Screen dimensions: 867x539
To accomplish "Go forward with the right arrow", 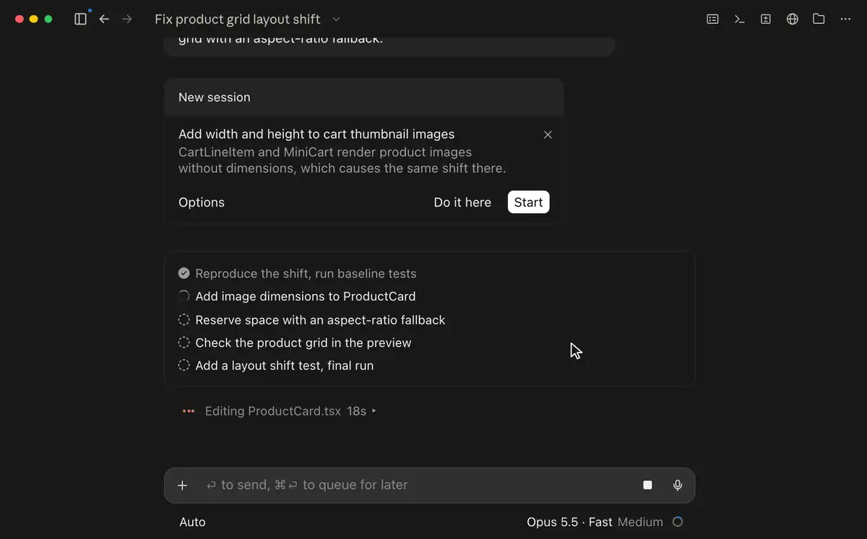I will click(x=127, y=20).
